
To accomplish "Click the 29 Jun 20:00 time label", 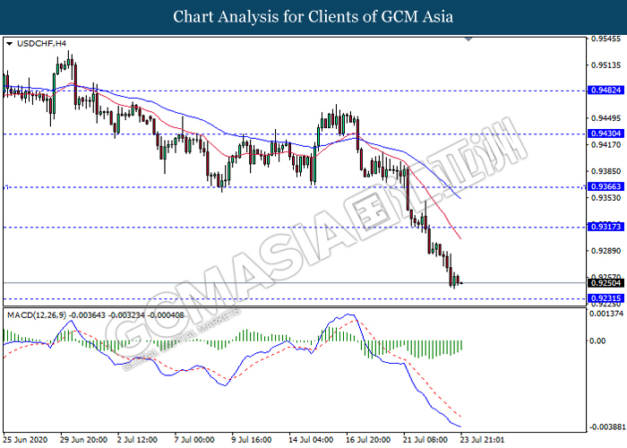I will 83,440.
